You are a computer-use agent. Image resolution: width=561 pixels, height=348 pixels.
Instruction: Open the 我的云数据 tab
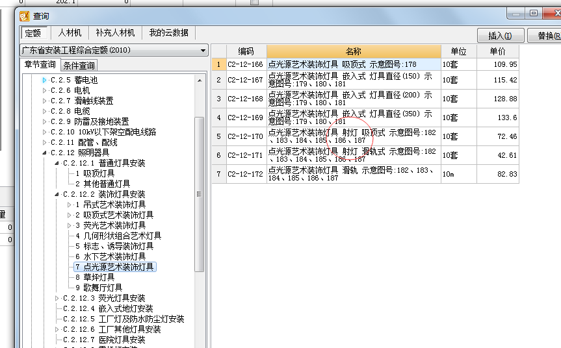point(168,33)
